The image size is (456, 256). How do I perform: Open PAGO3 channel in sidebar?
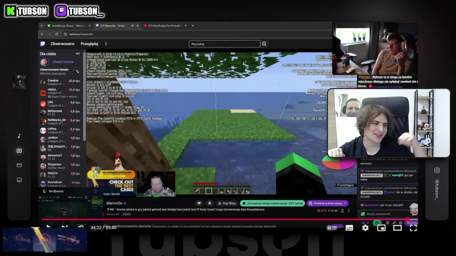tap(61, 175)
